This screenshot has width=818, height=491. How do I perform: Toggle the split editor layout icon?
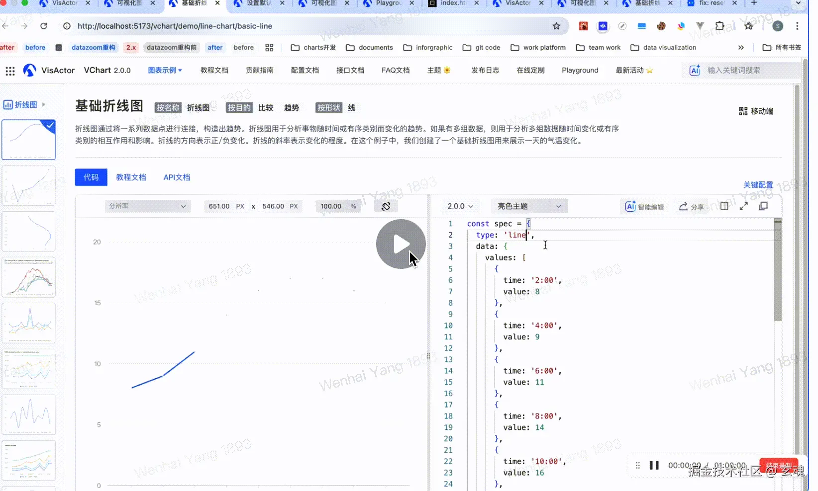pos(724,206)
